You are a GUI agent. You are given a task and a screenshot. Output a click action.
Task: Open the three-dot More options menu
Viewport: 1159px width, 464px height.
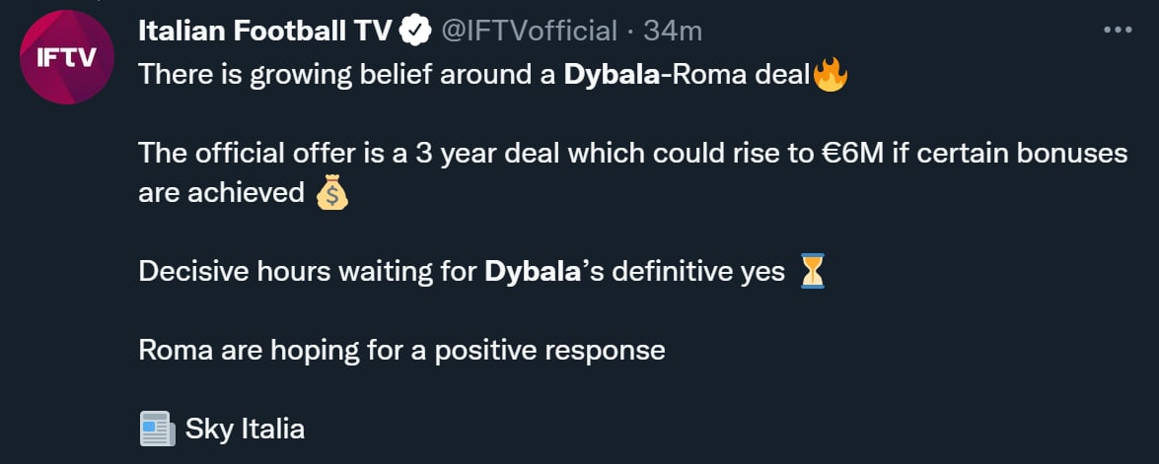(1118, 31)
